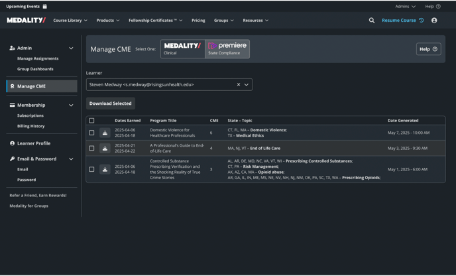
Task: Select the Premiere State Compliance option
Action: [227, 49]
